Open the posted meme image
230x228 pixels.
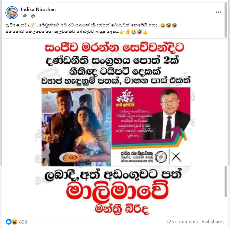click(115, 127)
